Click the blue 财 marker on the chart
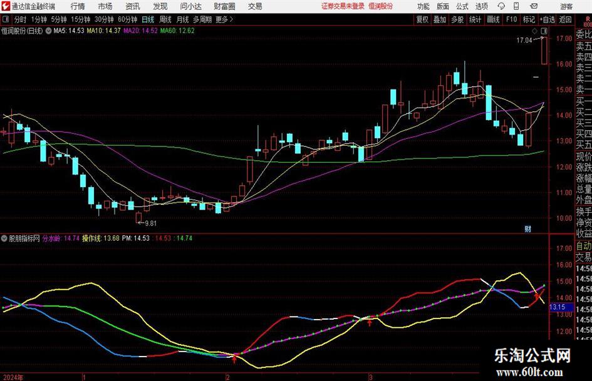The image size is (592, 381). click(528, 228)
